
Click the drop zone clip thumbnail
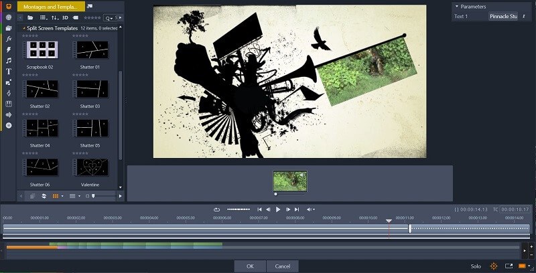point(290,181)
